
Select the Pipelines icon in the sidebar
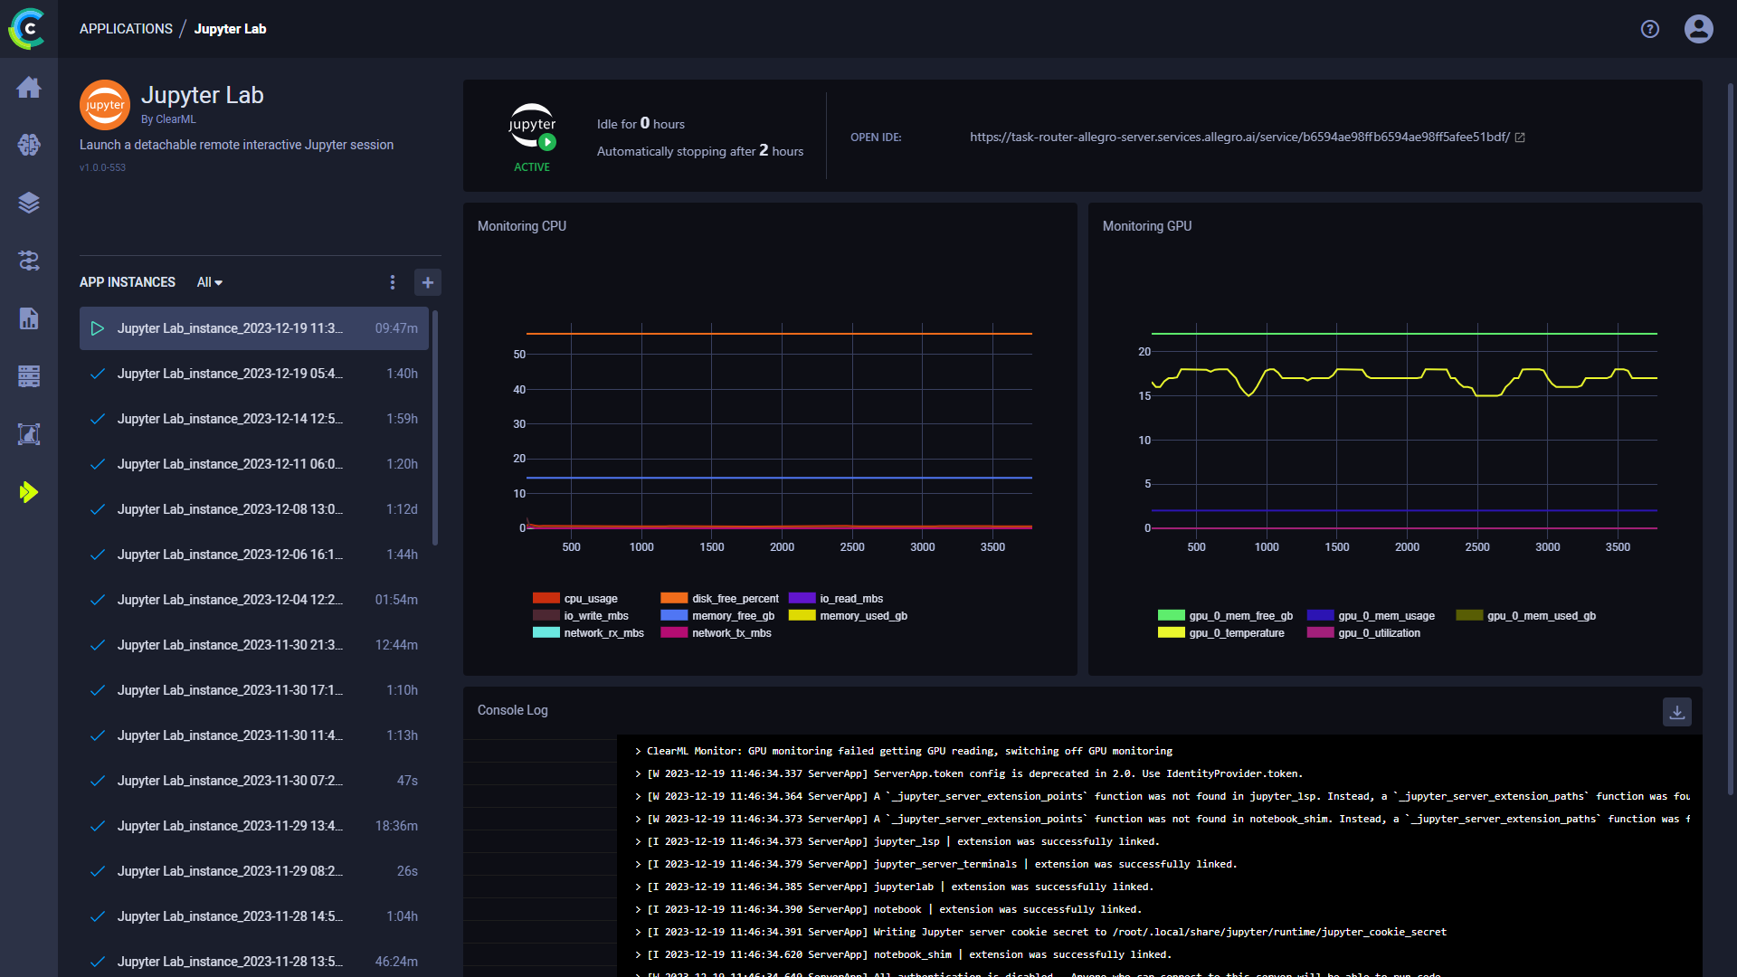29,261
